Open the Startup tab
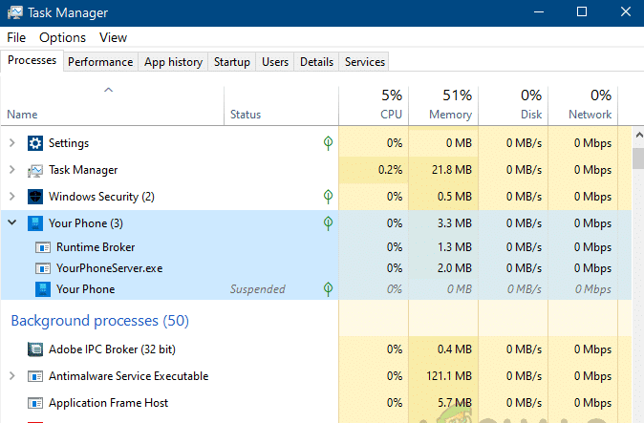 click(232, 62)
